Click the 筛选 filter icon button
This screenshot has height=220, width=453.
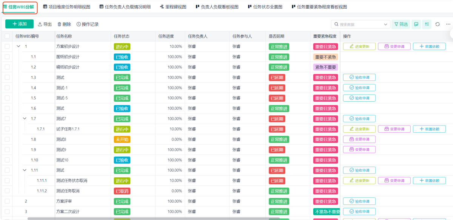(x=401, y=24)
